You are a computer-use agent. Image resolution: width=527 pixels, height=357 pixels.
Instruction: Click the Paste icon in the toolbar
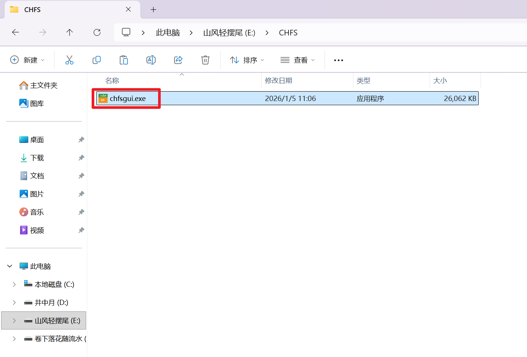124,60
